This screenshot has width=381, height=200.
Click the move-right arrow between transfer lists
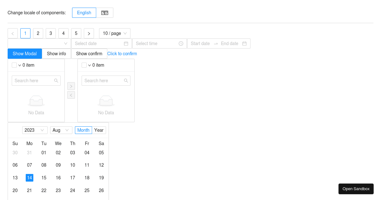click(x=71, y=86)
